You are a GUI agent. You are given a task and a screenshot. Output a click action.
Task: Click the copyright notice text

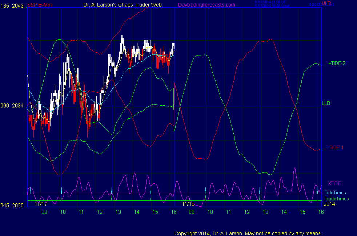pos(248,233)
